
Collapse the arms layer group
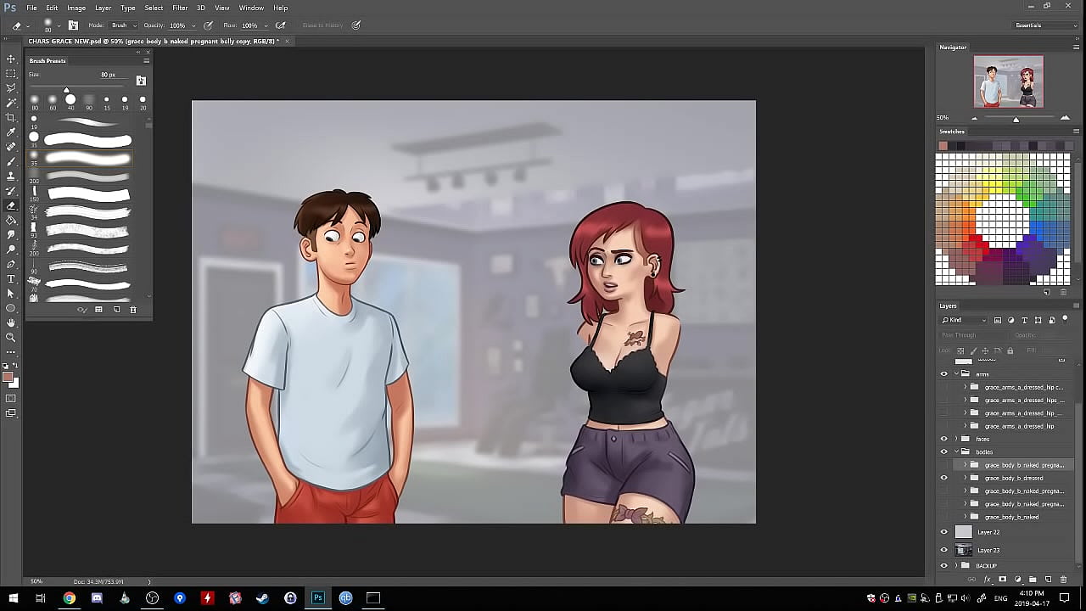click(x=956, y=373)
